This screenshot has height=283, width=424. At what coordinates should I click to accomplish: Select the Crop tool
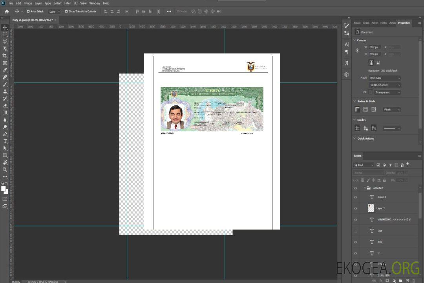5,56
